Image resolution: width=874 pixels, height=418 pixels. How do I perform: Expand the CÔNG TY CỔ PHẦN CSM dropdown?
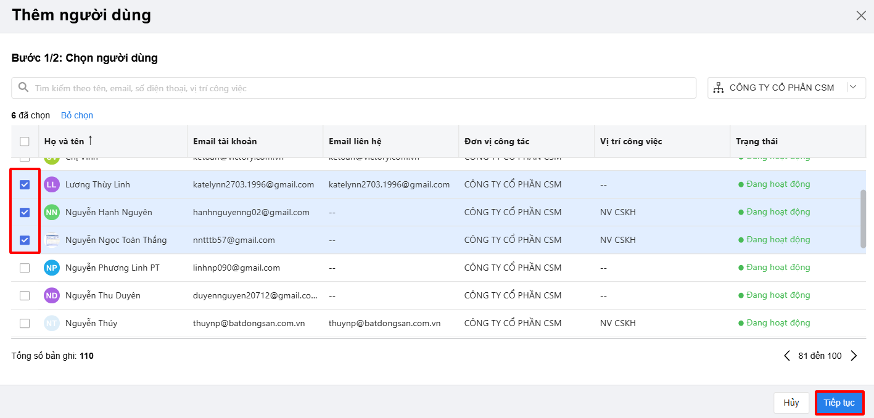[853, 88]
